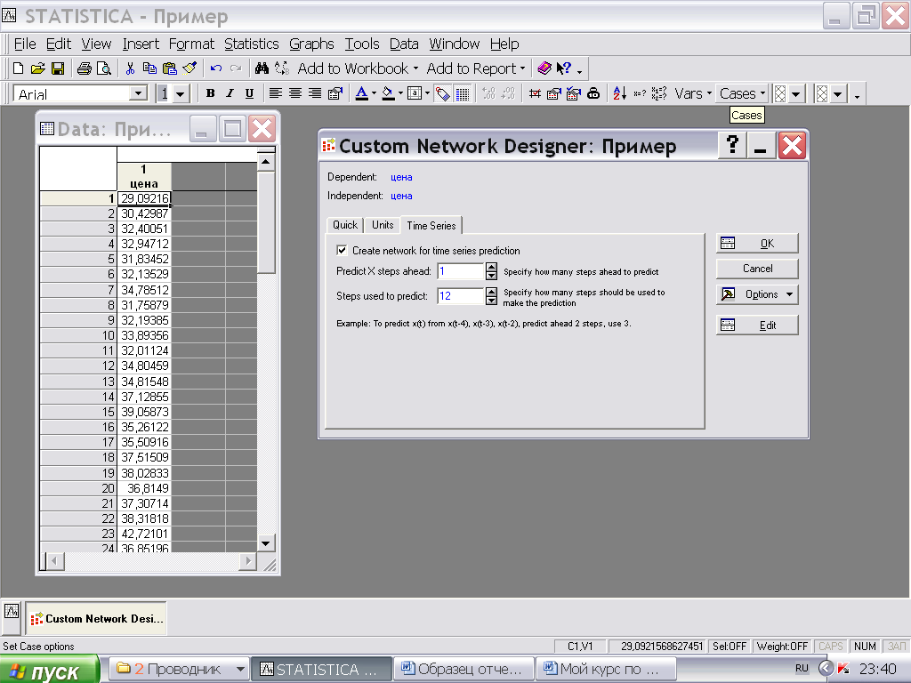Click the Open file folder icon
This screenshot has height=683, width=911.
pyautogui.click(x=37, y=68)
